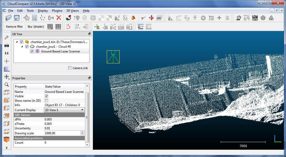286x157 pixels.
Task: Open the cross section box tool
Action: coord(159,18)
